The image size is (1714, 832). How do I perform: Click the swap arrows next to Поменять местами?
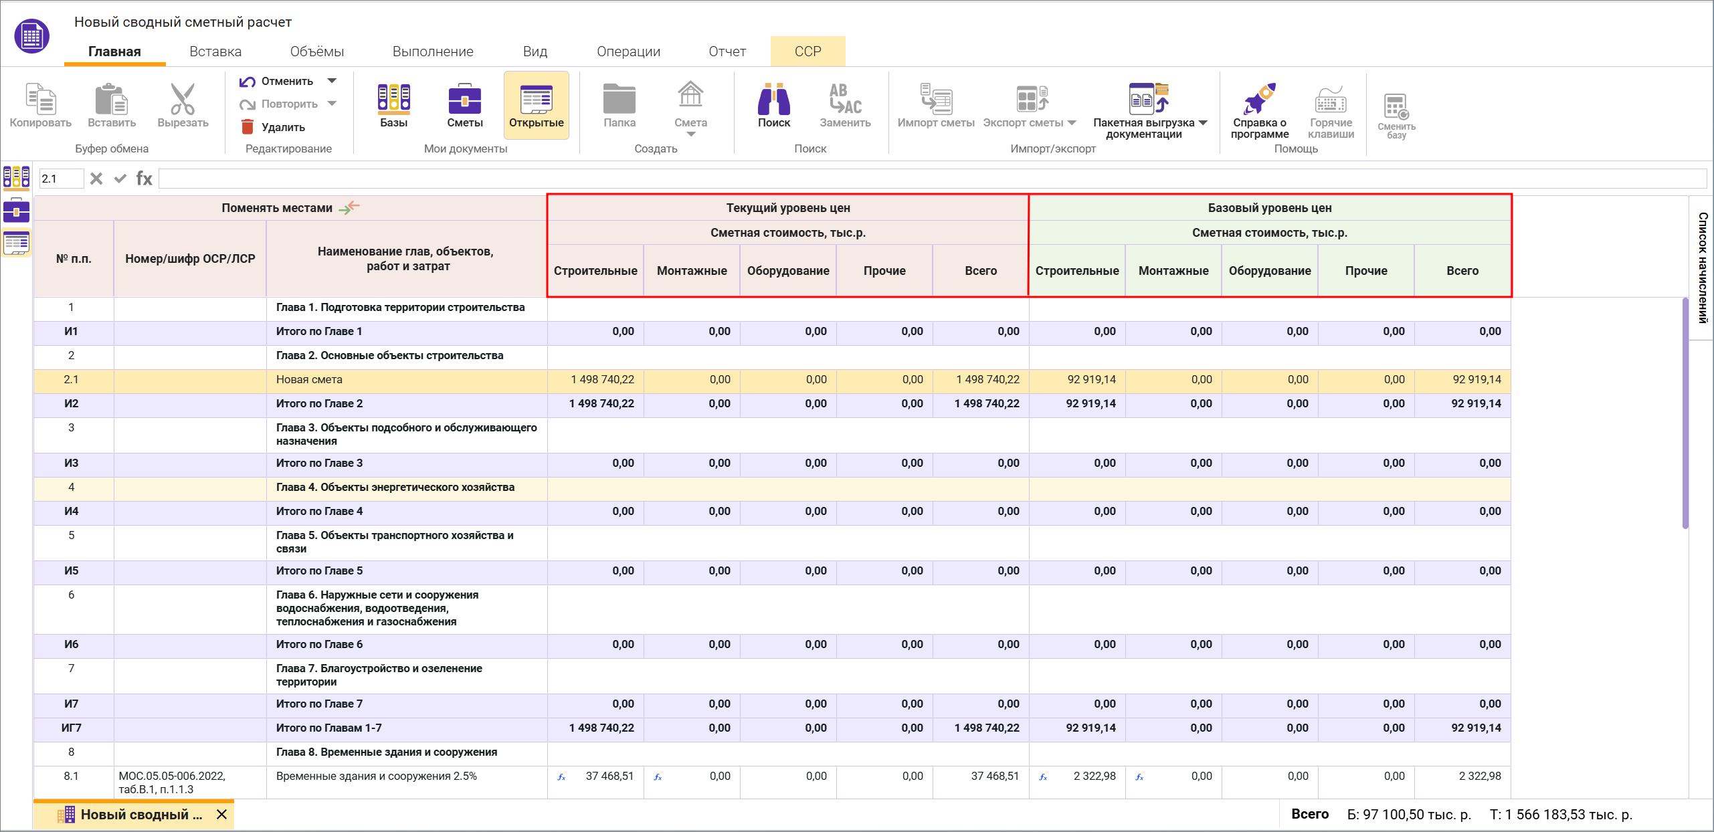tap(349, 208)
